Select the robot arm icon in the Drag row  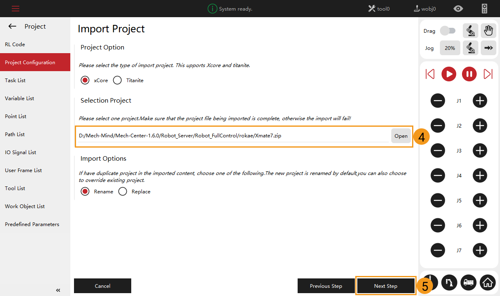tap(470, 30)
